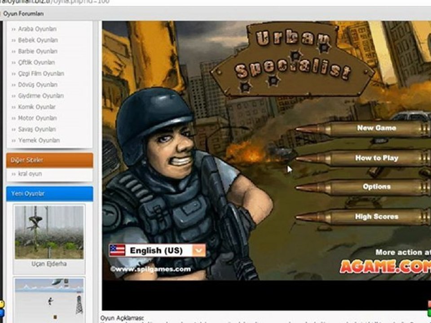
Task: Open Dövüş Oyunları category
Action: point(38,85)
